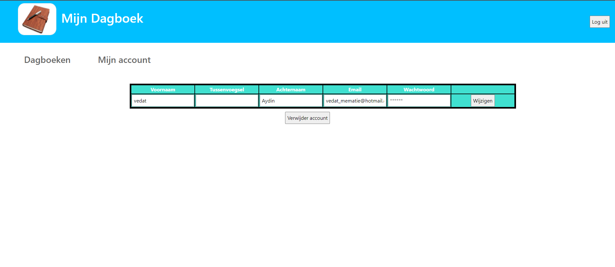The height and width of the screenshot is (267, 615).
Task: Click the Tussenvoegsel column header
Action: pos(227,90)
